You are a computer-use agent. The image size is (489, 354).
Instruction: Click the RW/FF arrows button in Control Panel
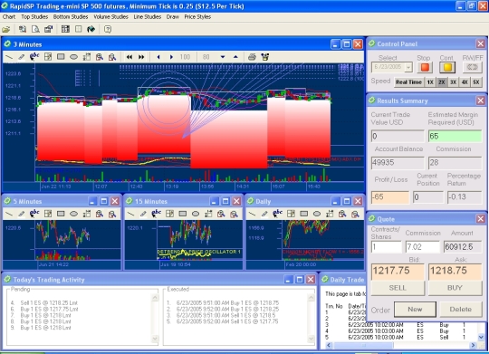pos(473,67)
